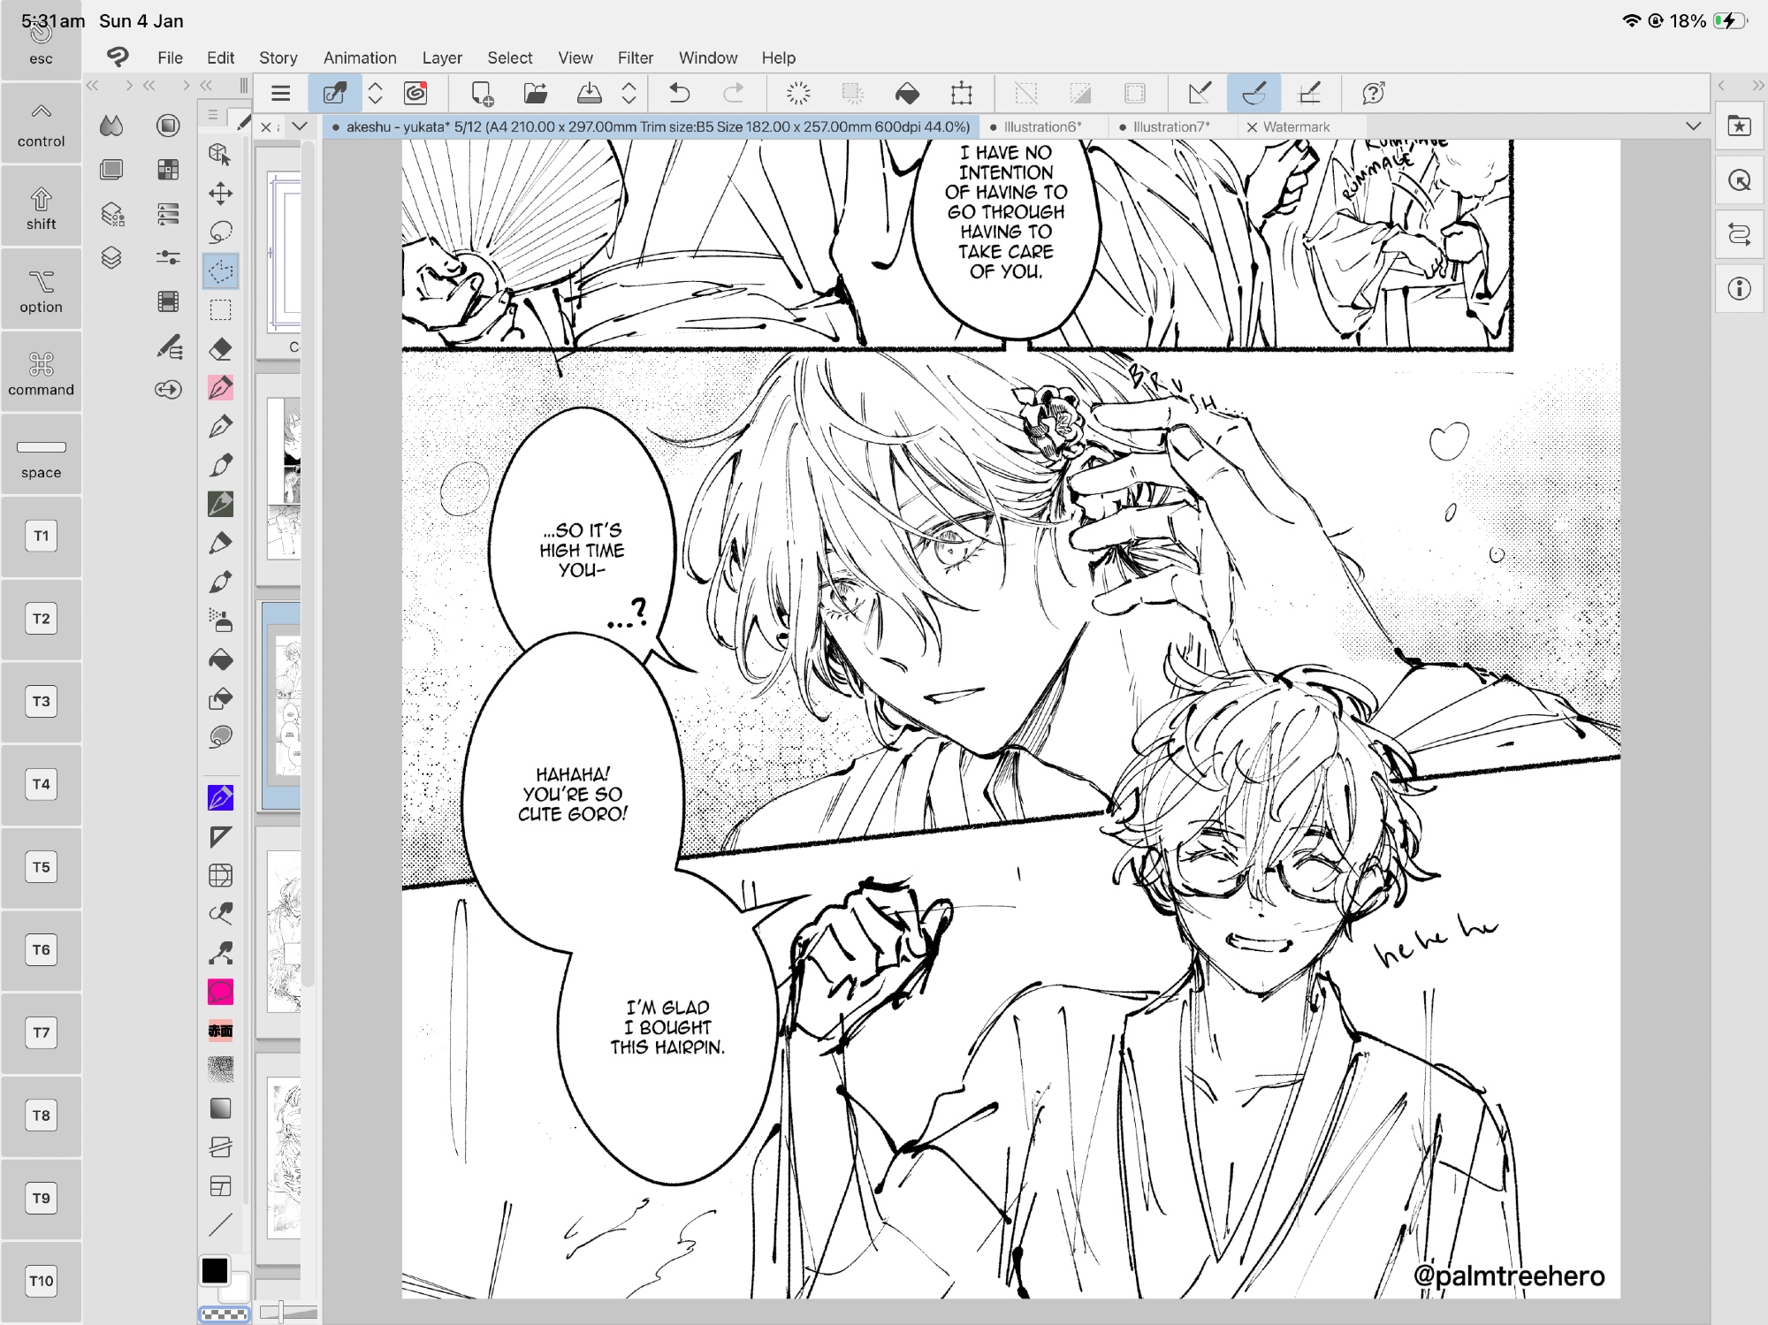Select the Fill bucket tool
Image resolution: width=1768 pixels, height=1325 pixels.
point(221,660)
